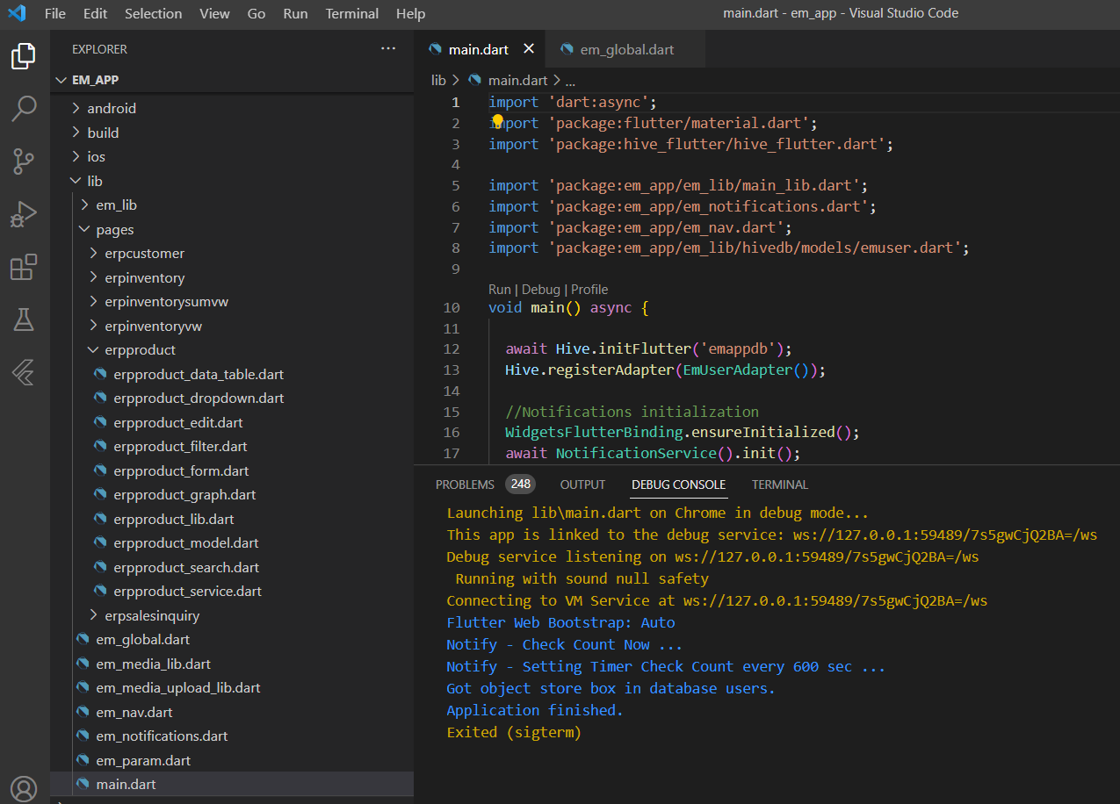Image resolution: width=1120 pixels, height=804 pixels.
Task: Expand the erpinventoryvw folder
Action: tap(94, 326)
